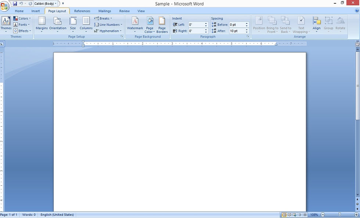
Task: Click the Send to Back button
Action: (x=285, y=25)
